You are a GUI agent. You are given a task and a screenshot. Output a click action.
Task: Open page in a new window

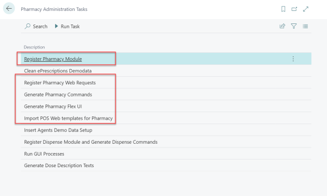pyautogui.click(x=294, y=9)
